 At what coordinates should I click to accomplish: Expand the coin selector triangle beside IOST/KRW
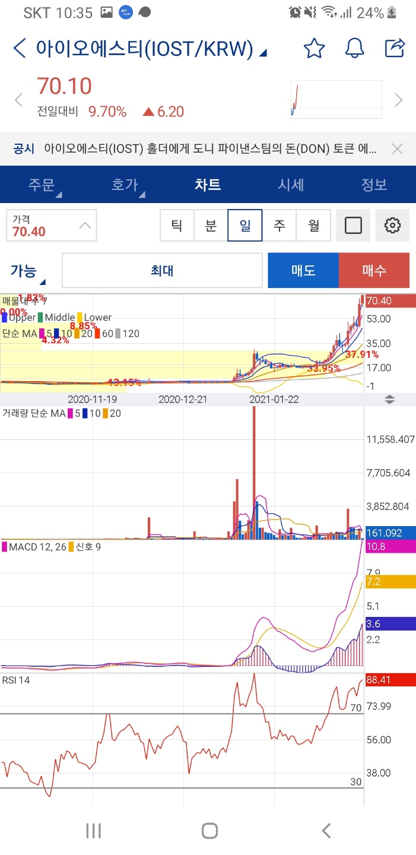point(263,53)
